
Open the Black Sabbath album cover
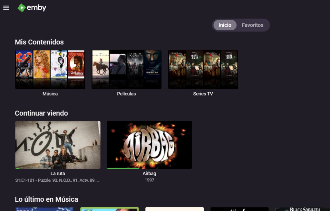pos(303,209)
